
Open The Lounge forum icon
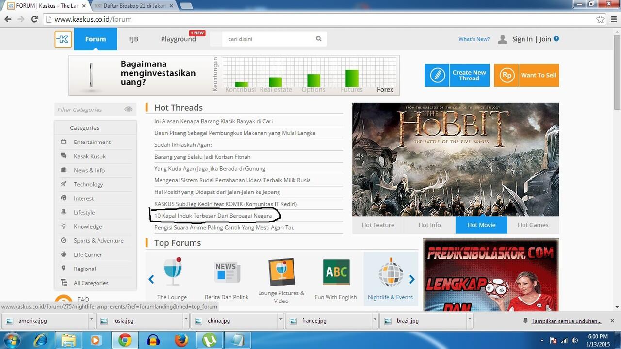172,272
